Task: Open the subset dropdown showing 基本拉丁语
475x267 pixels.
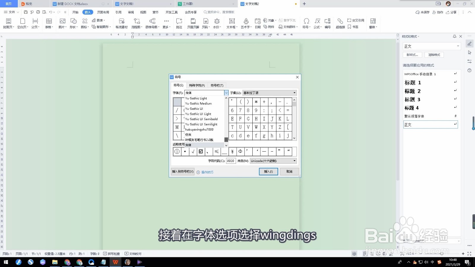Action: pos(294,93)
